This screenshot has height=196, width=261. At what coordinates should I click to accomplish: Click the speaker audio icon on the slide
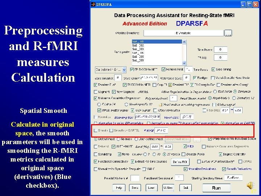[x=250, y=185]
